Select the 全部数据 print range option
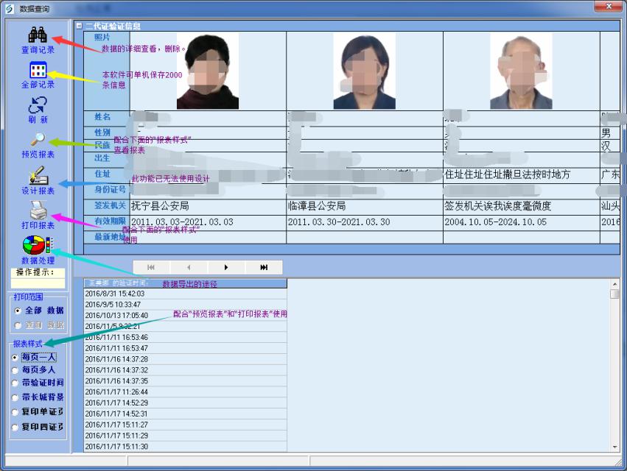The height and width of the screenshot is (471, 627). (18, 311)
